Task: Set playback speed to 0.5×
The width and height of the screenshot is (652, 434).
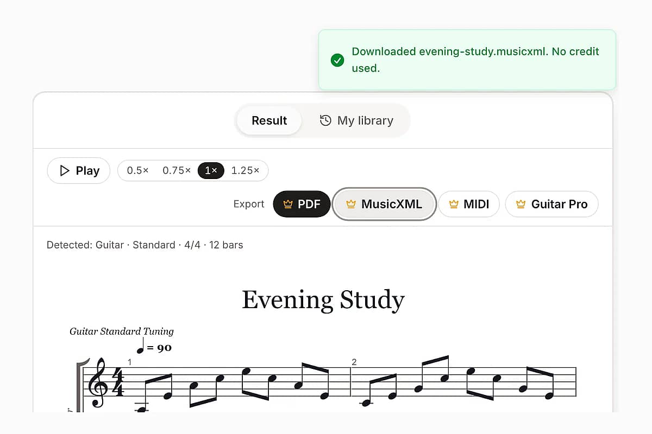Action: [137, 170]
